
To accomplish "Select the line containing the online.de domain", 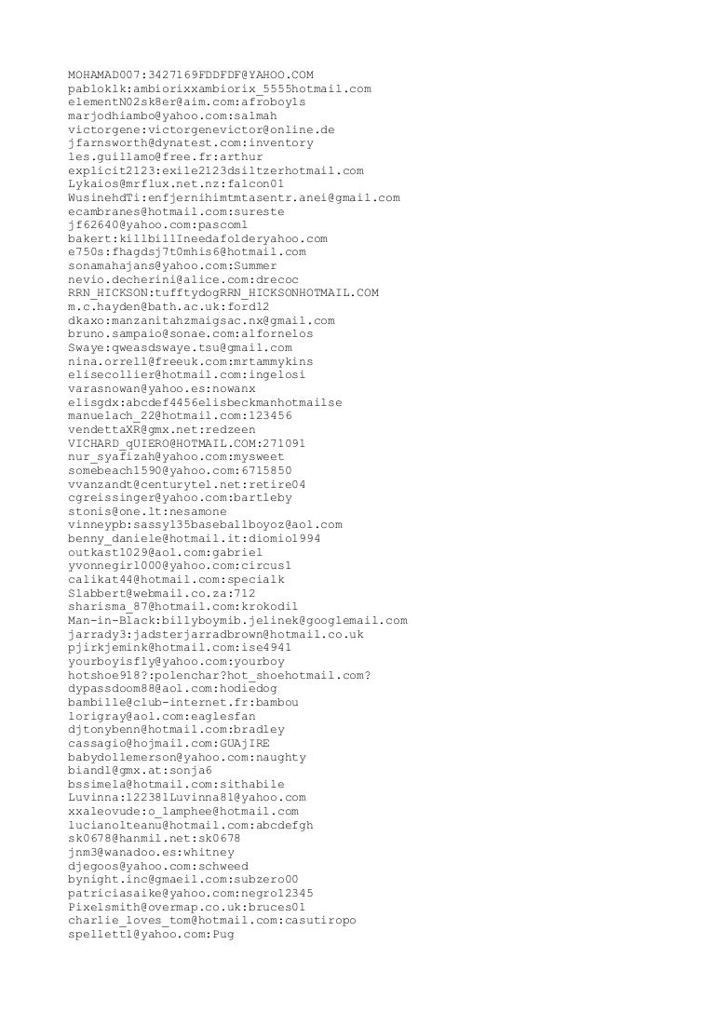I will click(x=201, y=129).
